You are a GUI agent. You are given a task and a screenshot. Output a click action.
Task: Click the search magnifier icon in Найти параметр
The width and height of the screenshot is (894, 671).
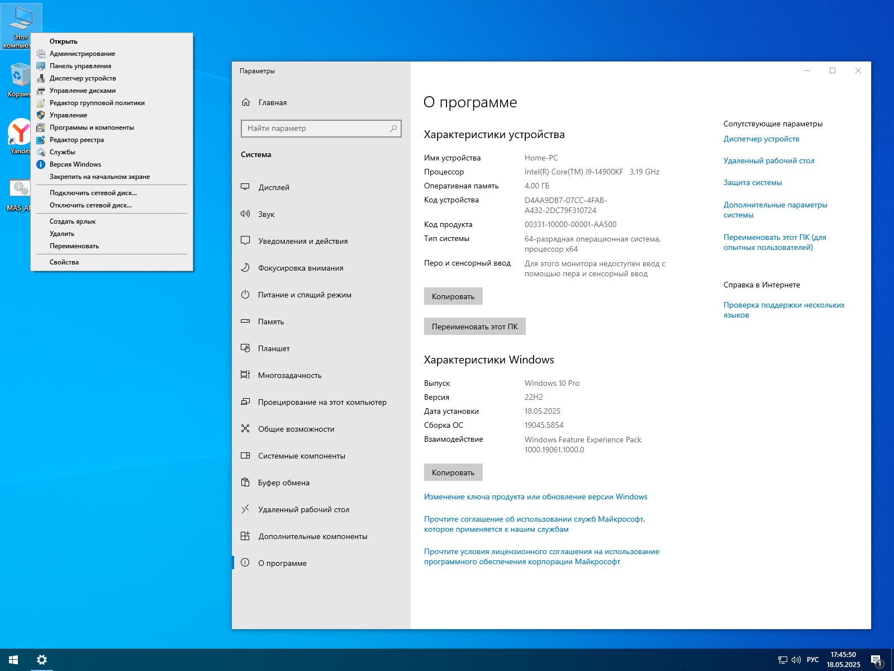click(x=393, y=128)
